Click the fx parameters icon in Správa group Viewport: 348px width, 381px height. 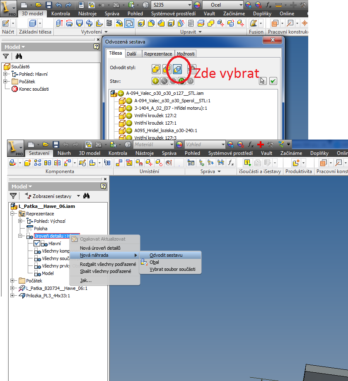[231, 163]
